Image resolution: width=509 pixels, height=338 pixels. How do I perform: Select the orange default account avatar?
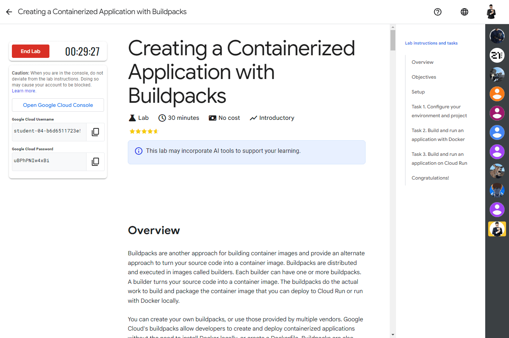coord(497,94)
